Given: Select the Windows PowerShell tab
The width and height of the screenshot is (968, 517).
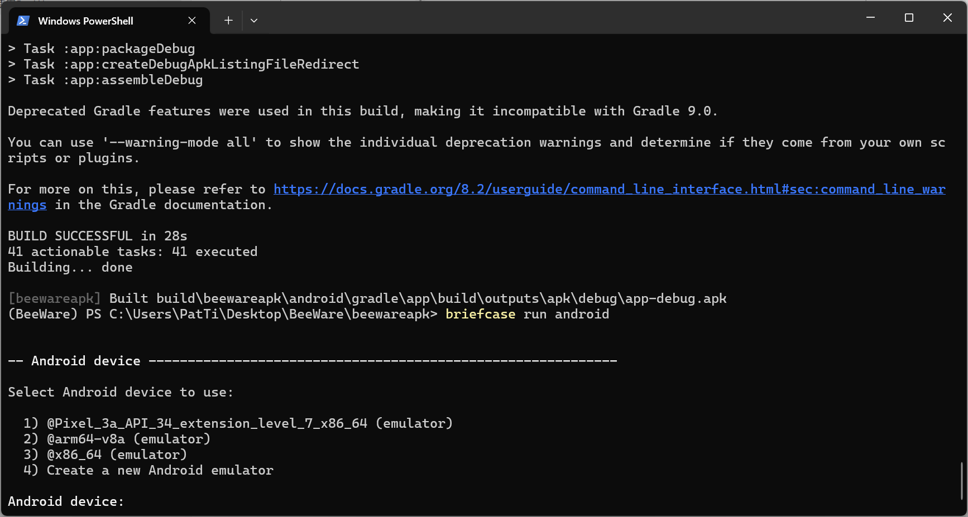Looking at the screenshot, I should (x=109, y=21).
